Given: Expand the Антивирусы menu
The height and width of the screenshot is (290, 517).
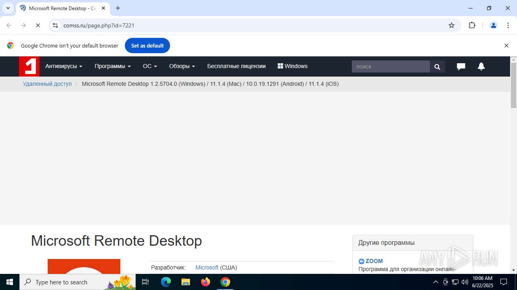Looking at the screenshot, I should (64, 66).
